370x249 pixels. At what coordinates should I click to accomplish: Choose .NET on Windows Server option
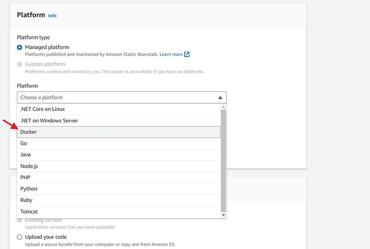click(x=118, y=121)
